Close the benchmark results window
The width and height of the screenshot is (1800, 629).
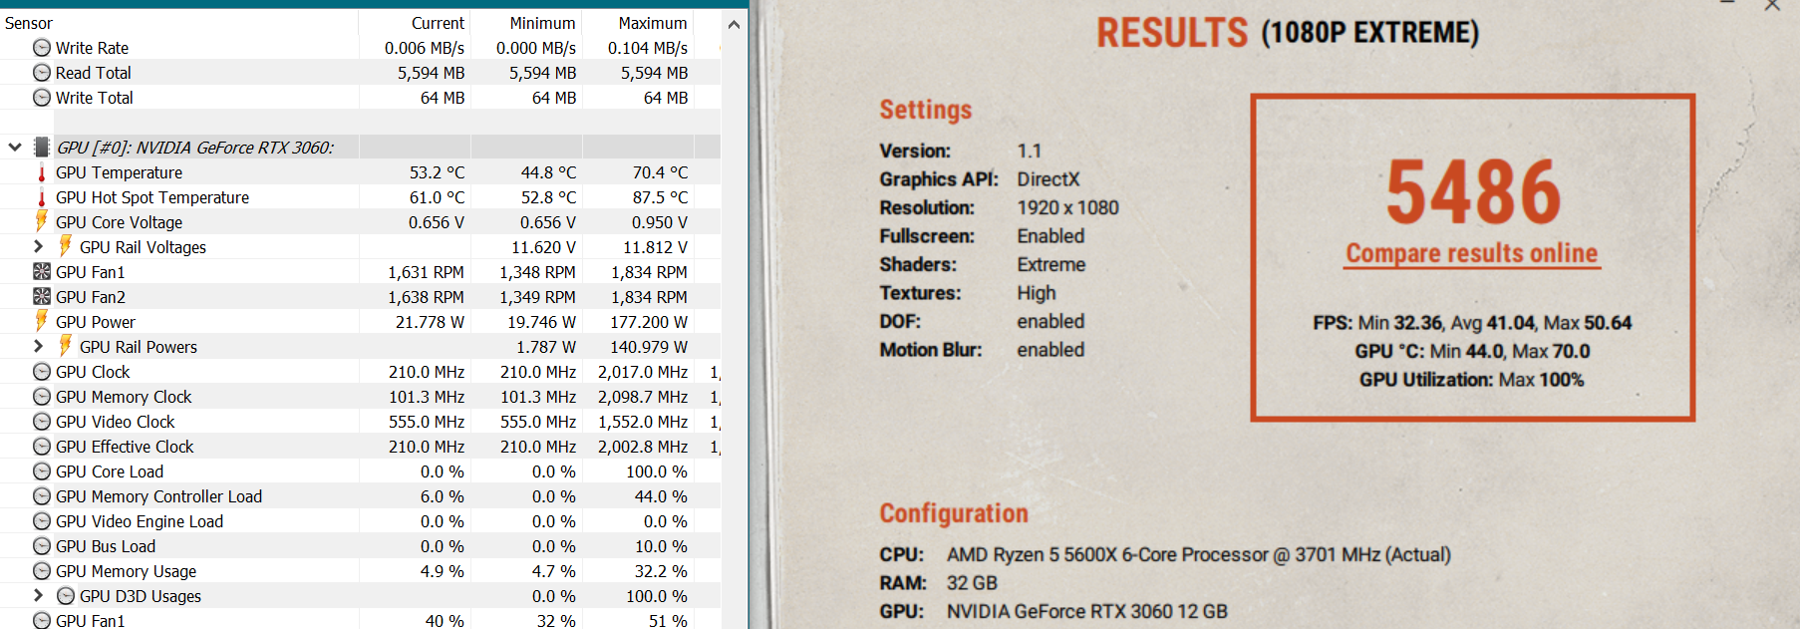(1772, 5)
